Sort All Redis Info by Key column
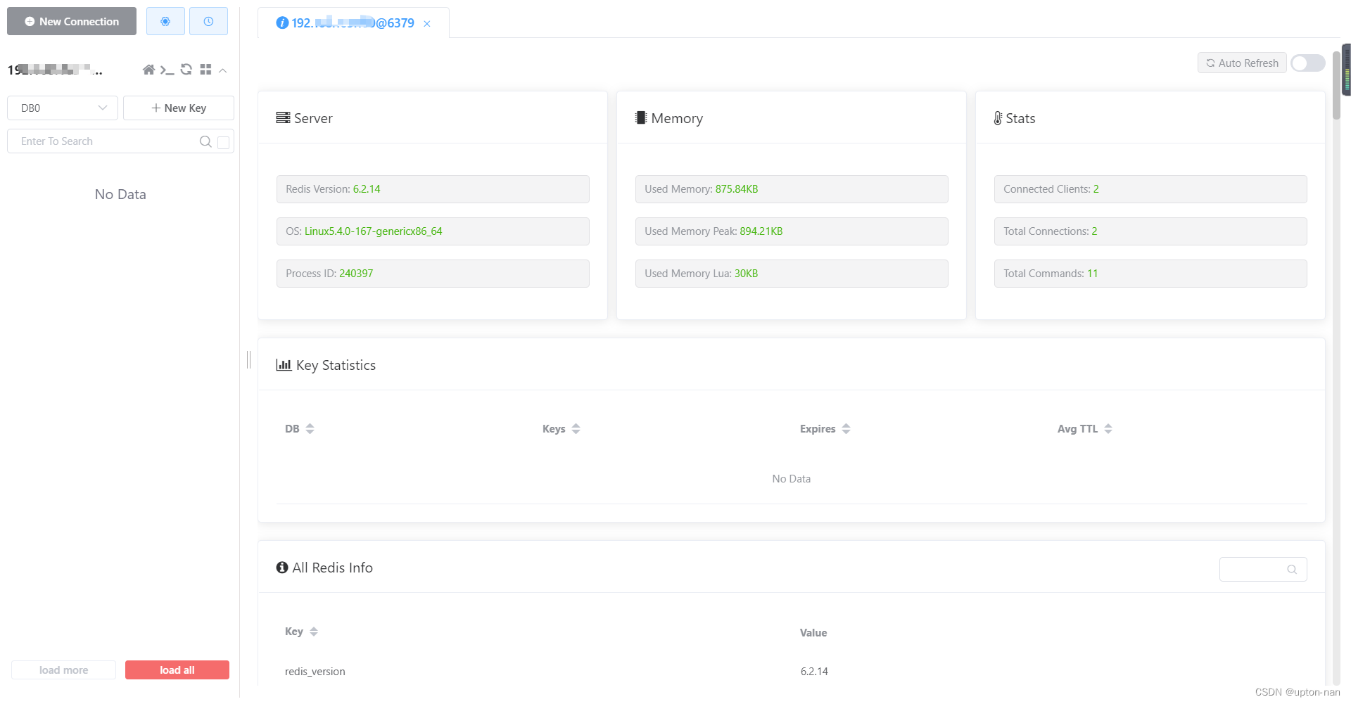1351x704 pixels. click(314, 632)
